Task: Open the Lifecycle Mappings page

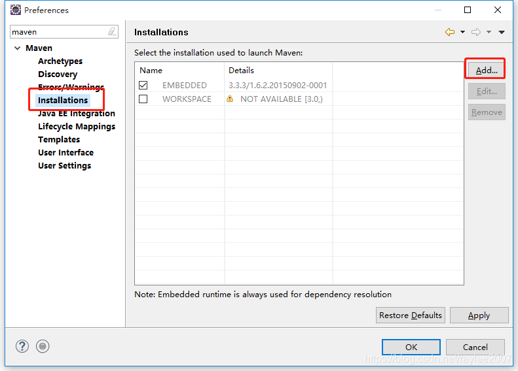Action: point(77,127)
